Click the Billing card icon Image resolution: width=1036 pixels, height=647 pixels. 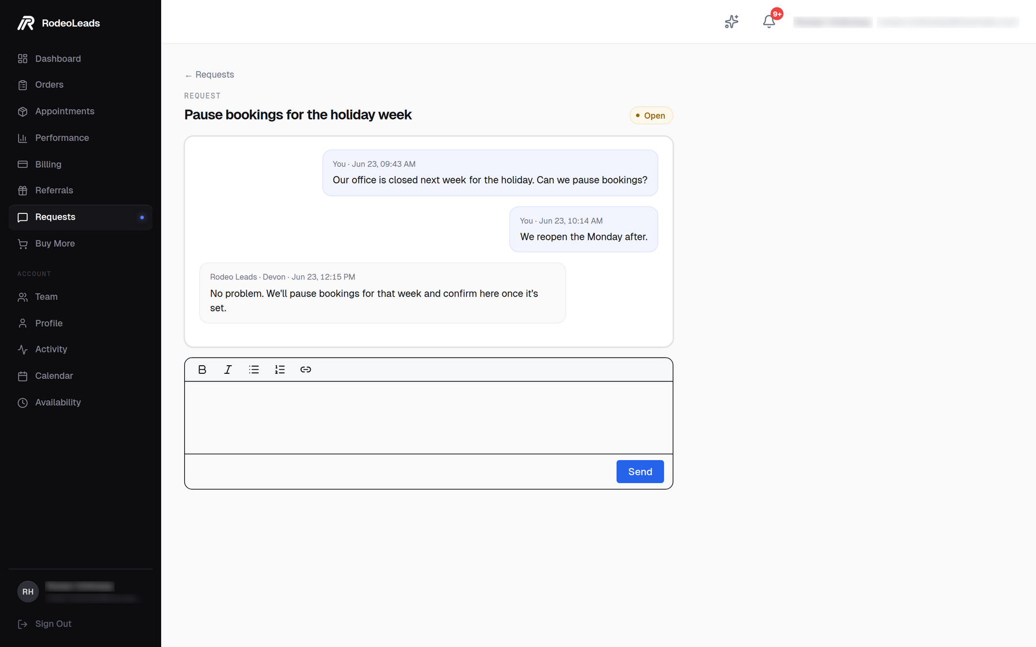coord(22,164)
